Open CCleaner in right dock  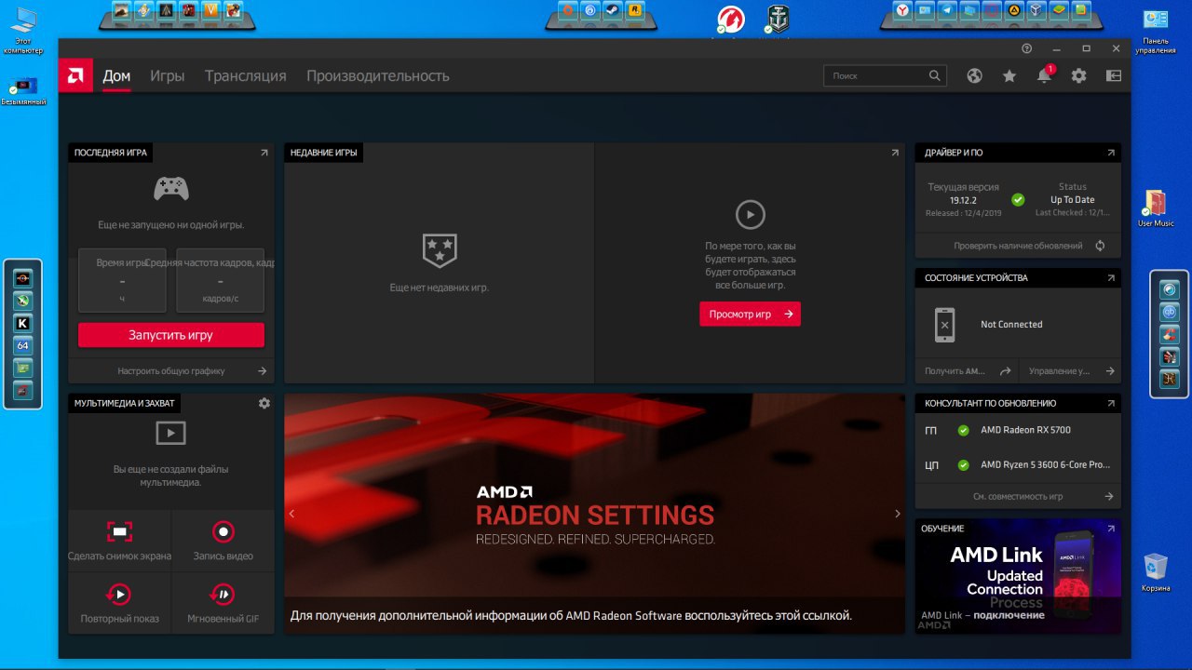tap(1170, 334)
